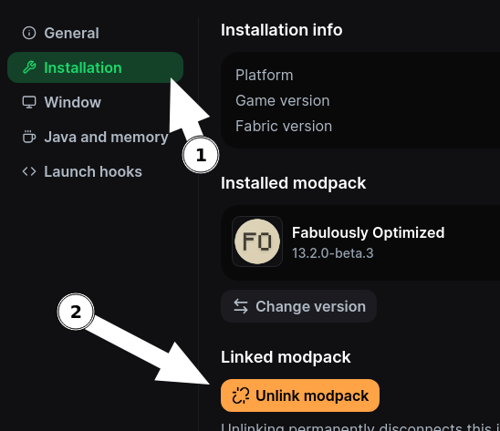The width and height of the screenshot is (500, 431).
Task: Click the Game version row label
Action: pos(283,100)
